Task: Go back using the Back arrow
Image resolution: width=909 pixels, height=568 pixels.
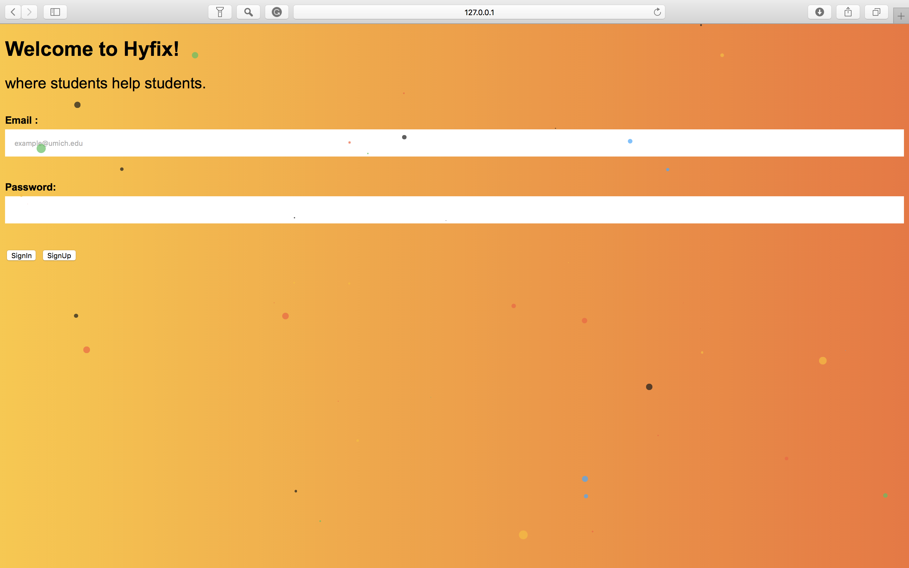Action: click(13, 12)
